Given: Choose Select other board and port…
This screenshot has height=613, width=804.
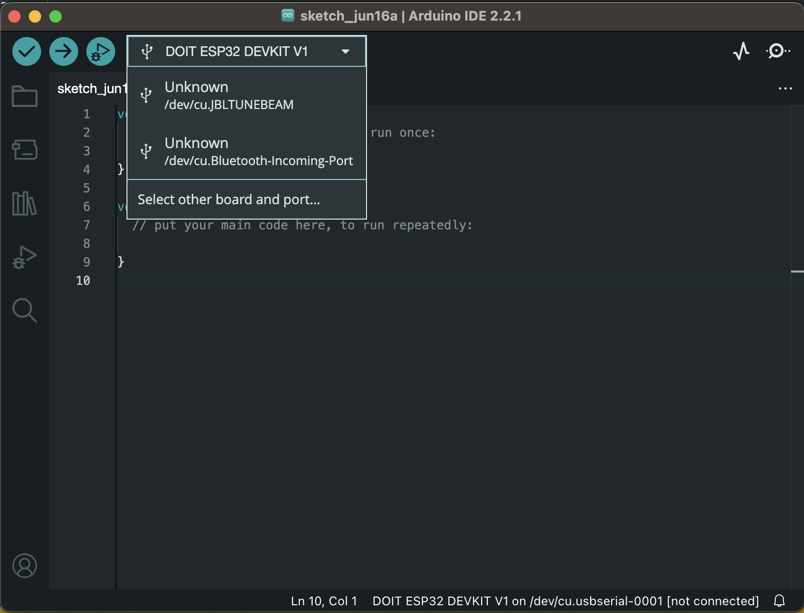Looking at the screenshot, I should pyautogui.click(x=247, y=200).
